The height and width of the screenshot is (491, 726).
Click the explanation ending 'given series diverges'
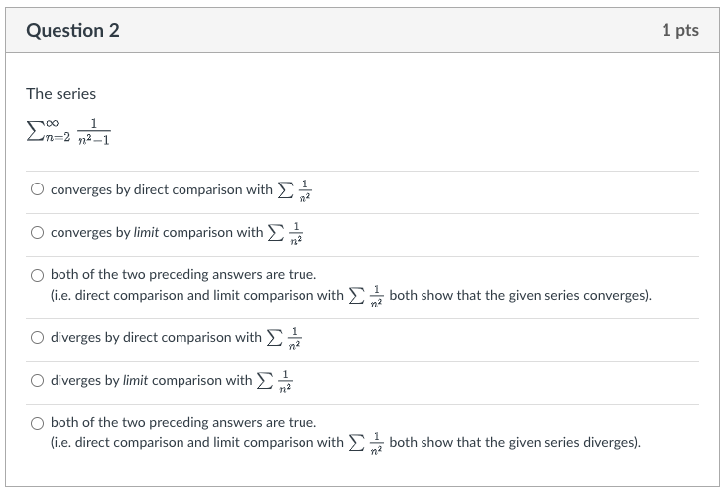(x=345, y=442)
